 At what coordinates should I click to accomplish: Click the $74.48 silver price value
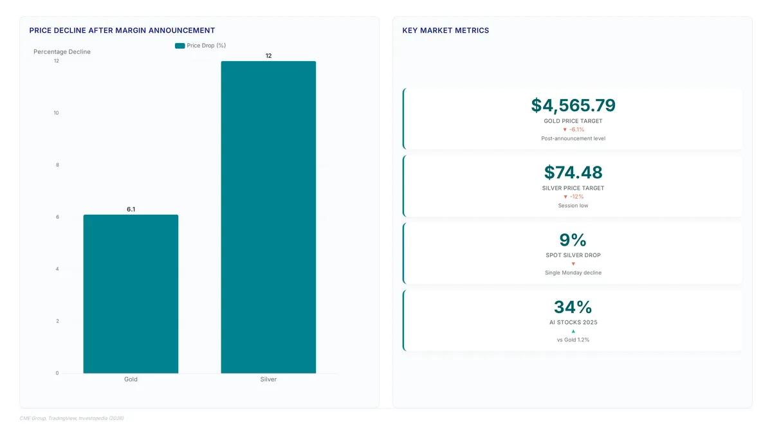tap(573, 172)
